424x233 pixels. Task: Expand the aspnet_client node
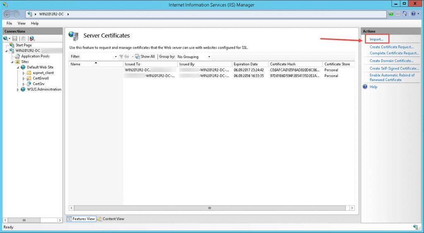[x=24, y=73]
